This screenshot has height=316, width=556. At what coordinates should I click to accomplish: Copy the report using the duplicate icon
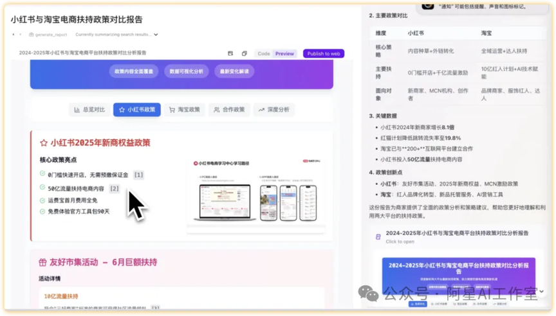(245, 53)
